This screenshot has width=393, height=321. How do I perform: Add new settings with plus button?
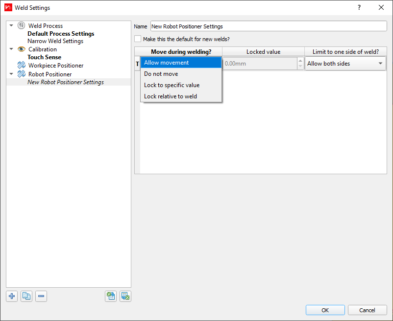click(12, 296)
